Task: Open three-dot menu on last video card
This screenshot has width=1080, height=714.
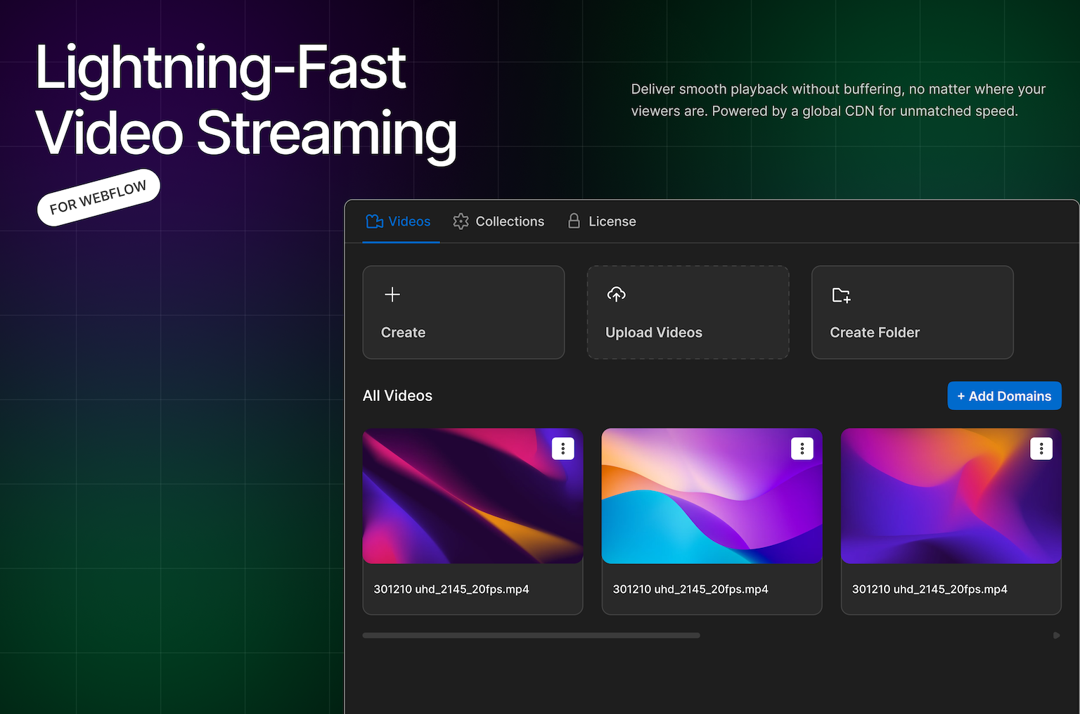Action: (1041, 449)
